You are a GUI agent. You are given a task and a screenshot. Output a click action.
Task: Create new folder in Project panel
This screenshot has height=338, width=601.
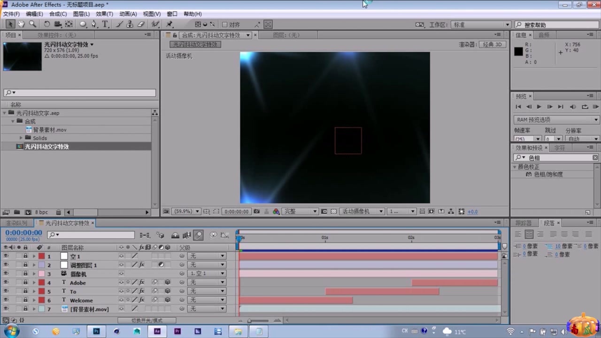point(16,213)
